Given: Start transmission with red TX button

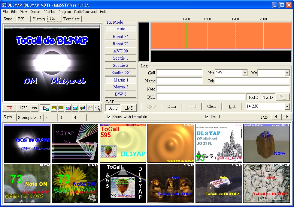Looking at the screenshot, I should pos(9,108).
